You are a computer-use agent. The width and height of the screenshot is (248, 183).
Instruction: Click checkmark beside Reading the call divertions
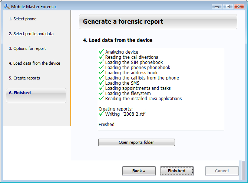[x=101, y=57]
